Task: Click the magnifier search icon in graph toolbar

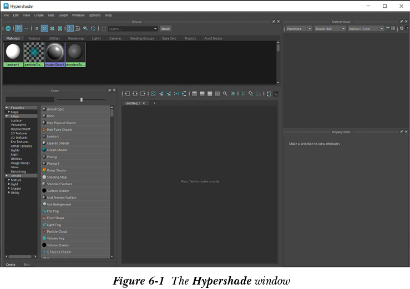Action: pyautogui.click(x=225, y=94)
